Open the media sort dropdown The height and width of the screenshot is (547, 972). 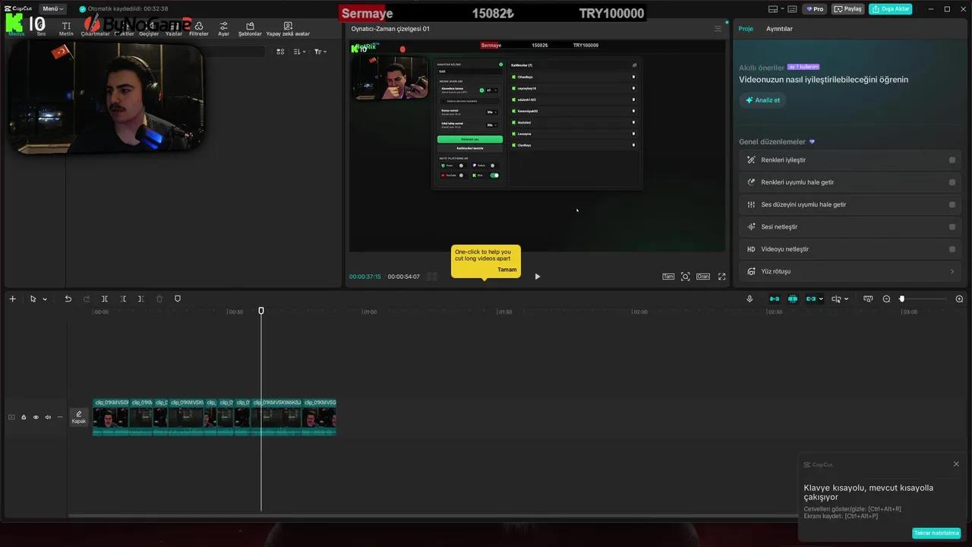pyautogui.click(x=299, y=52)
